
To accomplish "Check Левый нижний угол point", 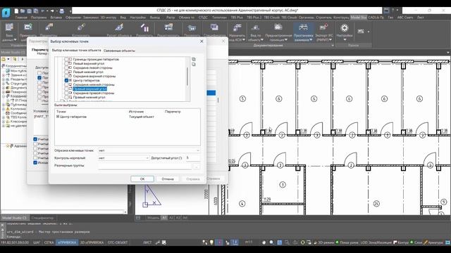I will pos(66,72).
